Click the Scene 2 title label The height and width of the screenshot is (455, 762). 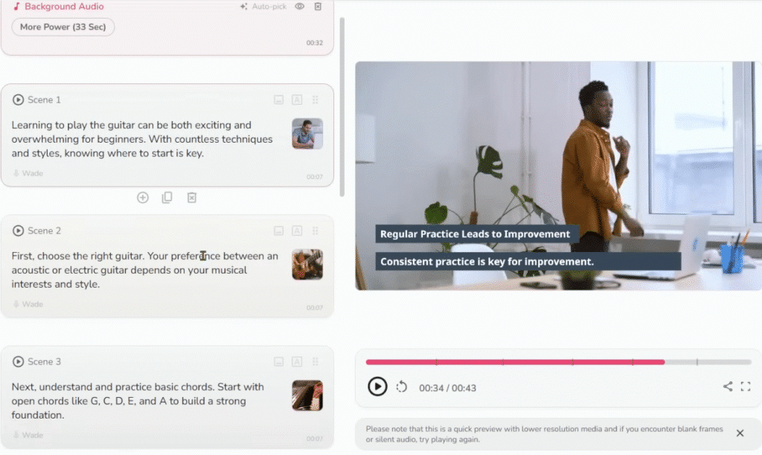click(x=44, y=230)
